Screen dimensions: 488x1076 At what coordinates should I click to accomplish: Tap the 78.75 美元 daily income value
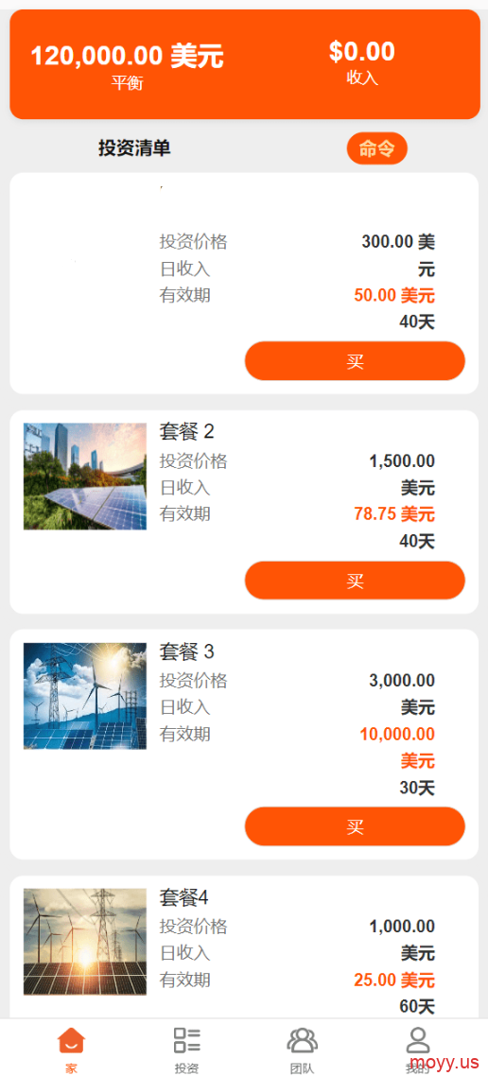coord(394,514)
